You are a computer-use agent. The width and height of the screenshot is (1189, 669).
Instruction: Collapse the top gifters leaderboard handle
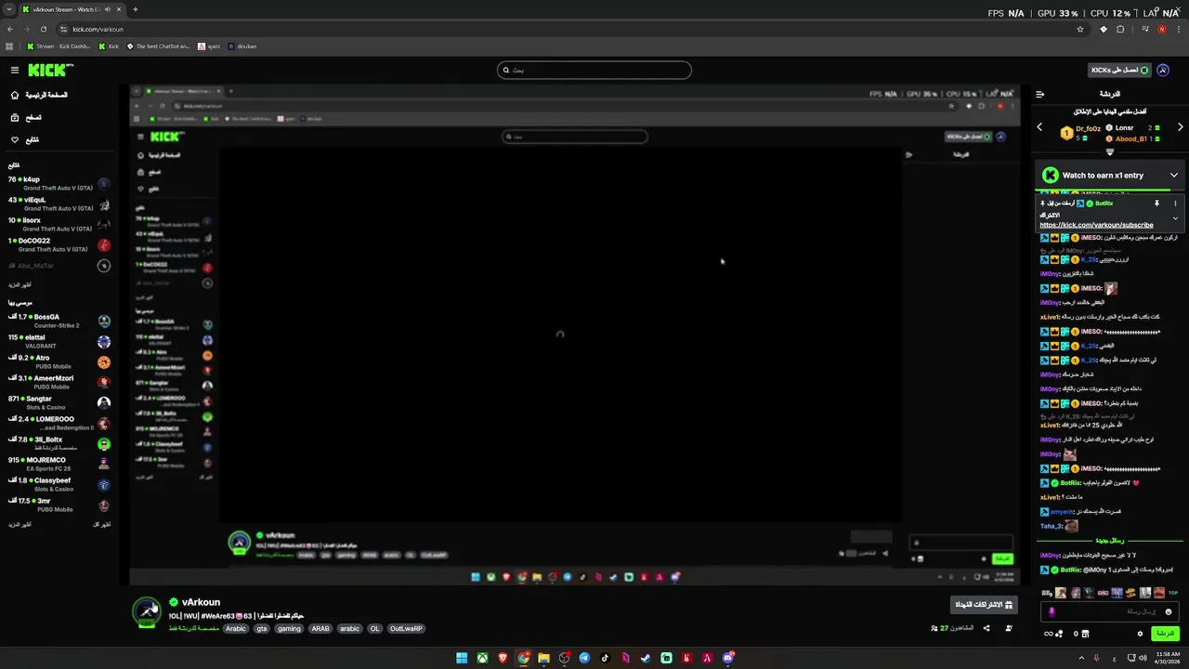pos(1110,151)
